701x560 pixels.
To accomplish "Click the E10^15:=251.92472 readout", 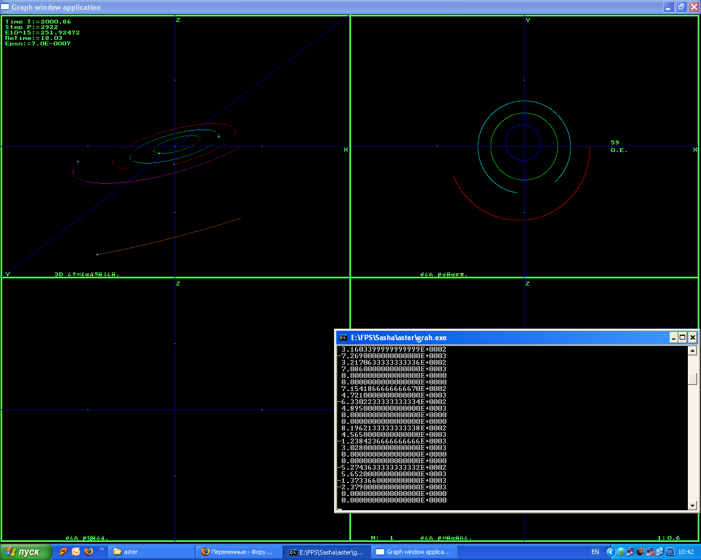I will [42, 33].
